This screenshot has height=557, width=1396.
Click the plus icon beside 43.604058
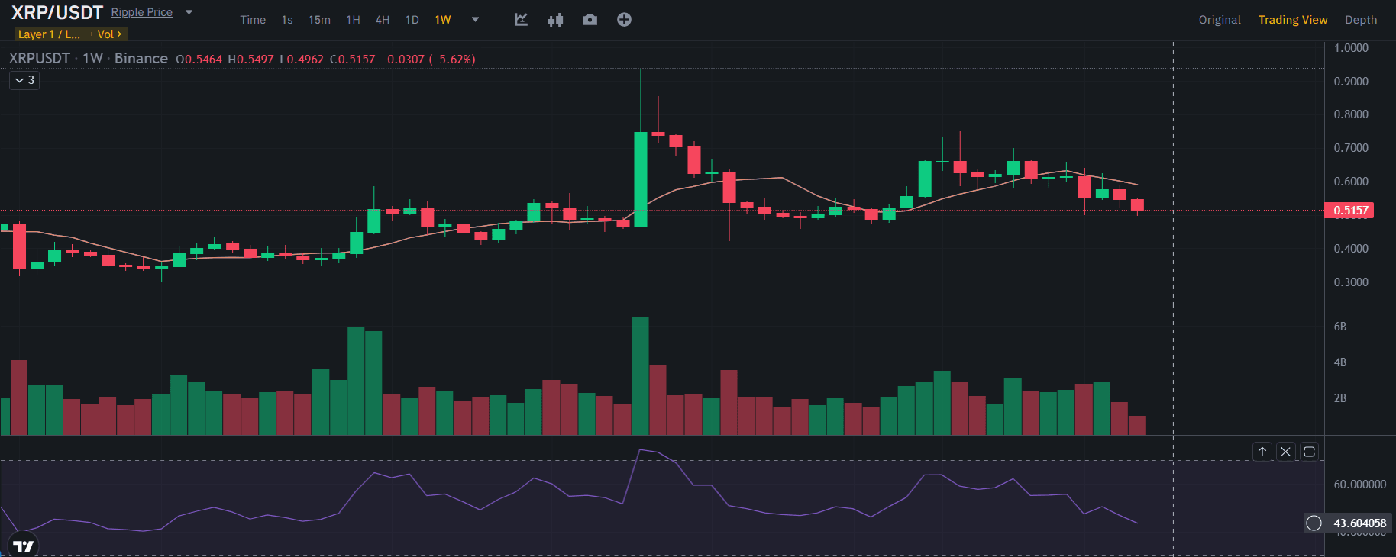pyautogui.click(x=1314, y=523)
